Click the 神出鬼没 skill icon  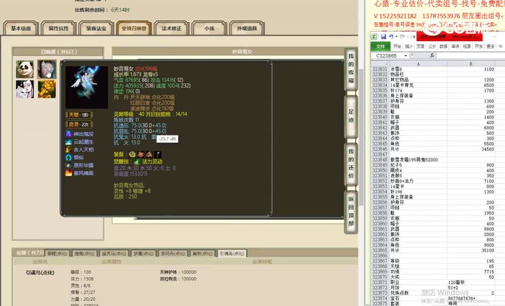68,134
